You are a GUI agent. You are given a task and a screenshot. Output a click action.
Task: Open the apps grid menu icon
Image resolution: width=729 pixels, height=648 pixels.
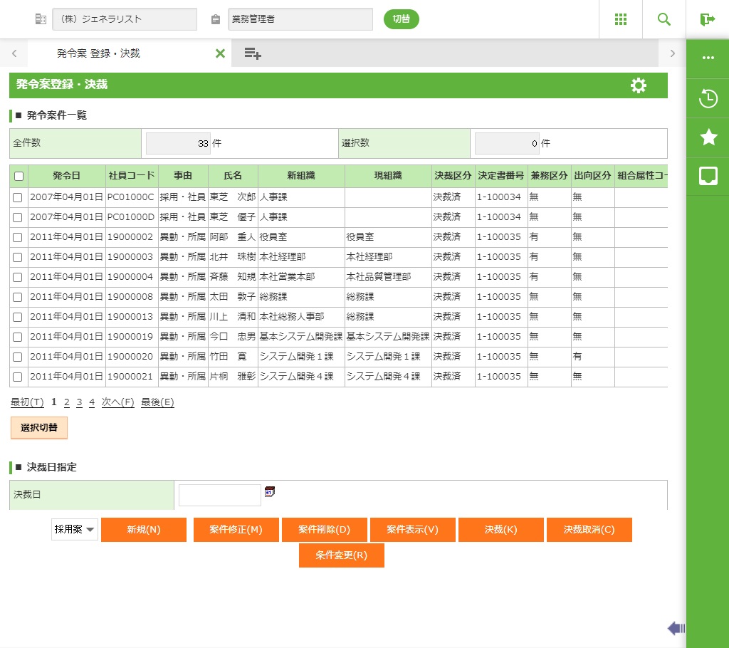[620, 19]
